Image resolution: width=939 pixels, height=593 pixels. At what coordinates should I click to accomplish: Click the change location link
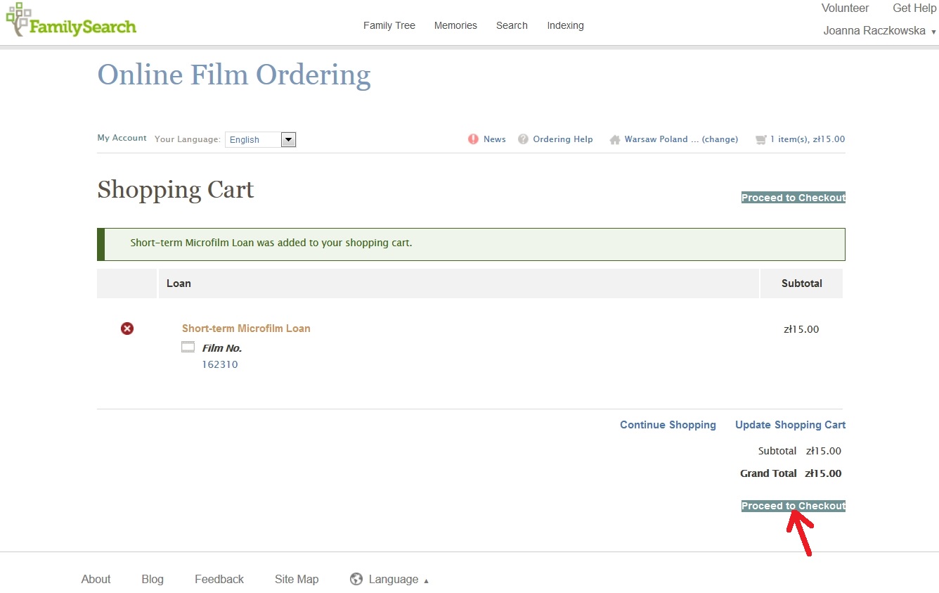click(x=720, y=139)
